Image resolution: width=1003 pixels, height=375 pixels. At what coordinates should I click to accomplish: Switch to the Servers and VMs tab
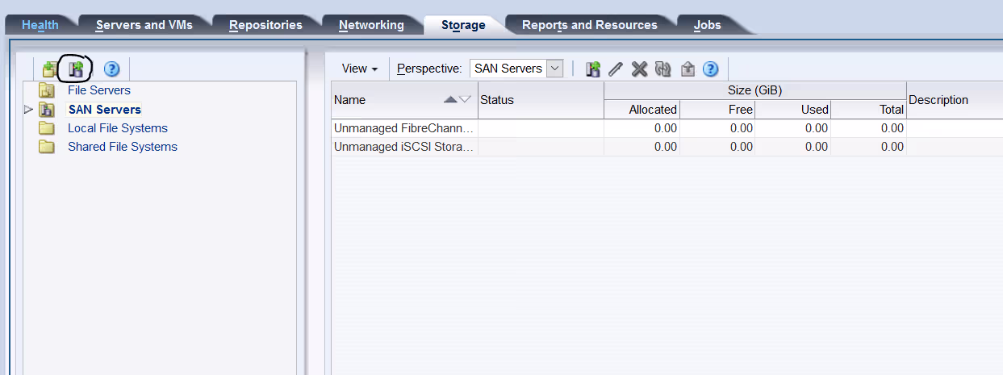pos(144,25)
